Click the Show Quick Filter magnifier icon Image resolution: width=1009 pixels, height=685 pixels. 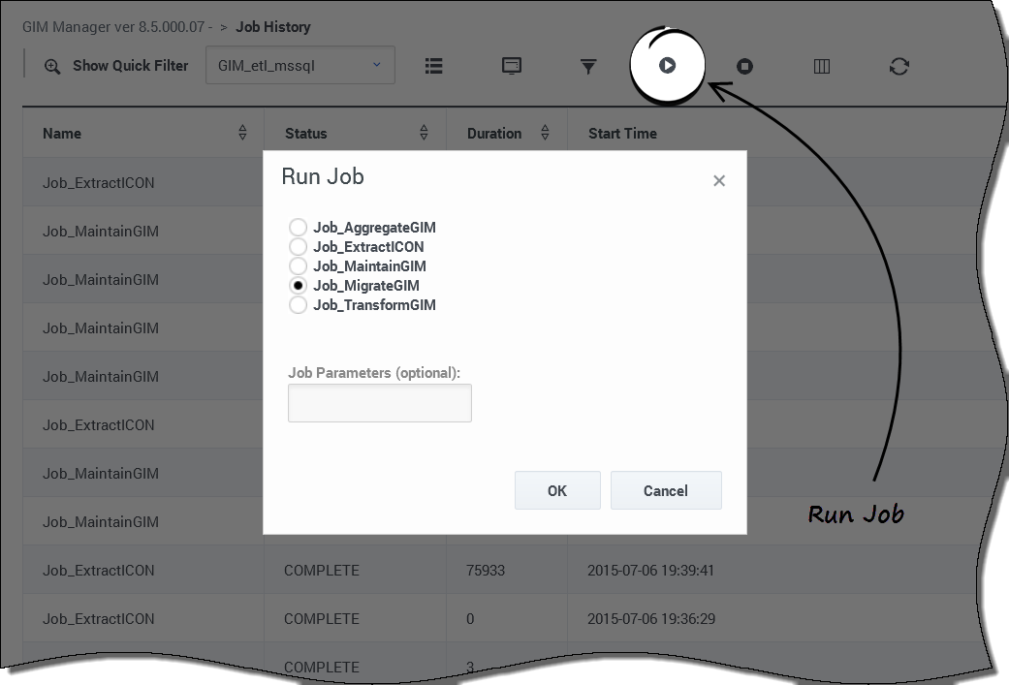click(52, 66)
